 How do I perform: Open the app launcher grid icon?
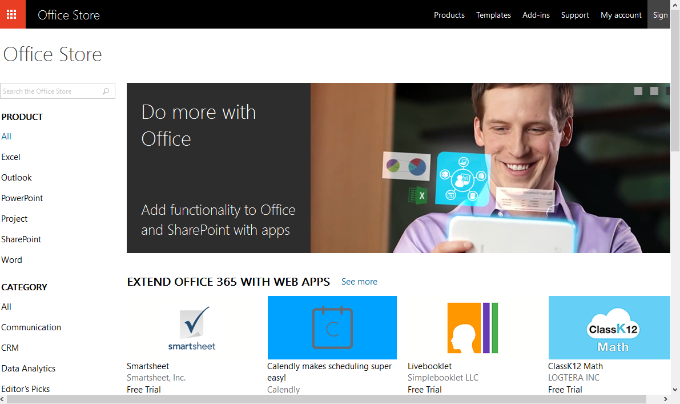point(13,14)
